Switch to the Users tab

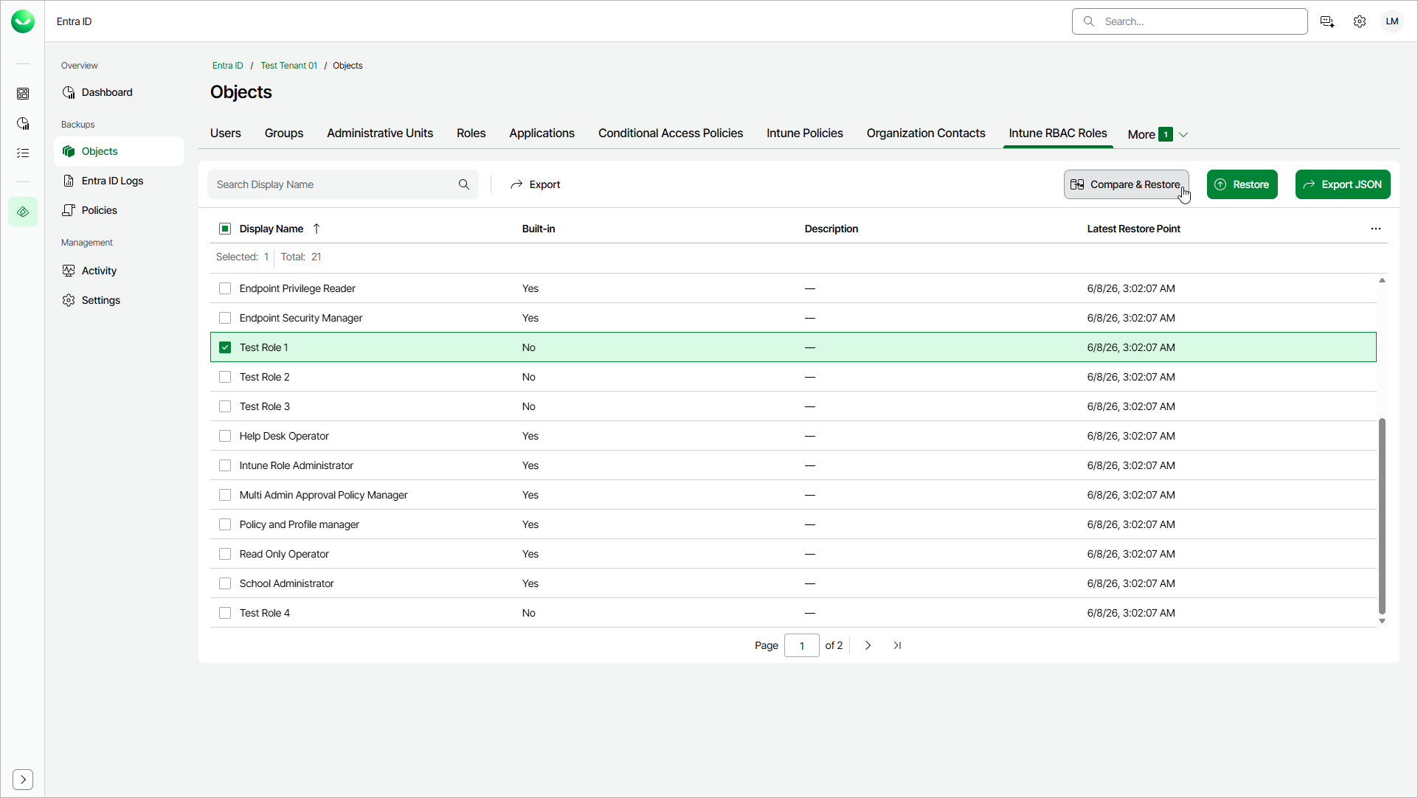(x=226, y=133)
